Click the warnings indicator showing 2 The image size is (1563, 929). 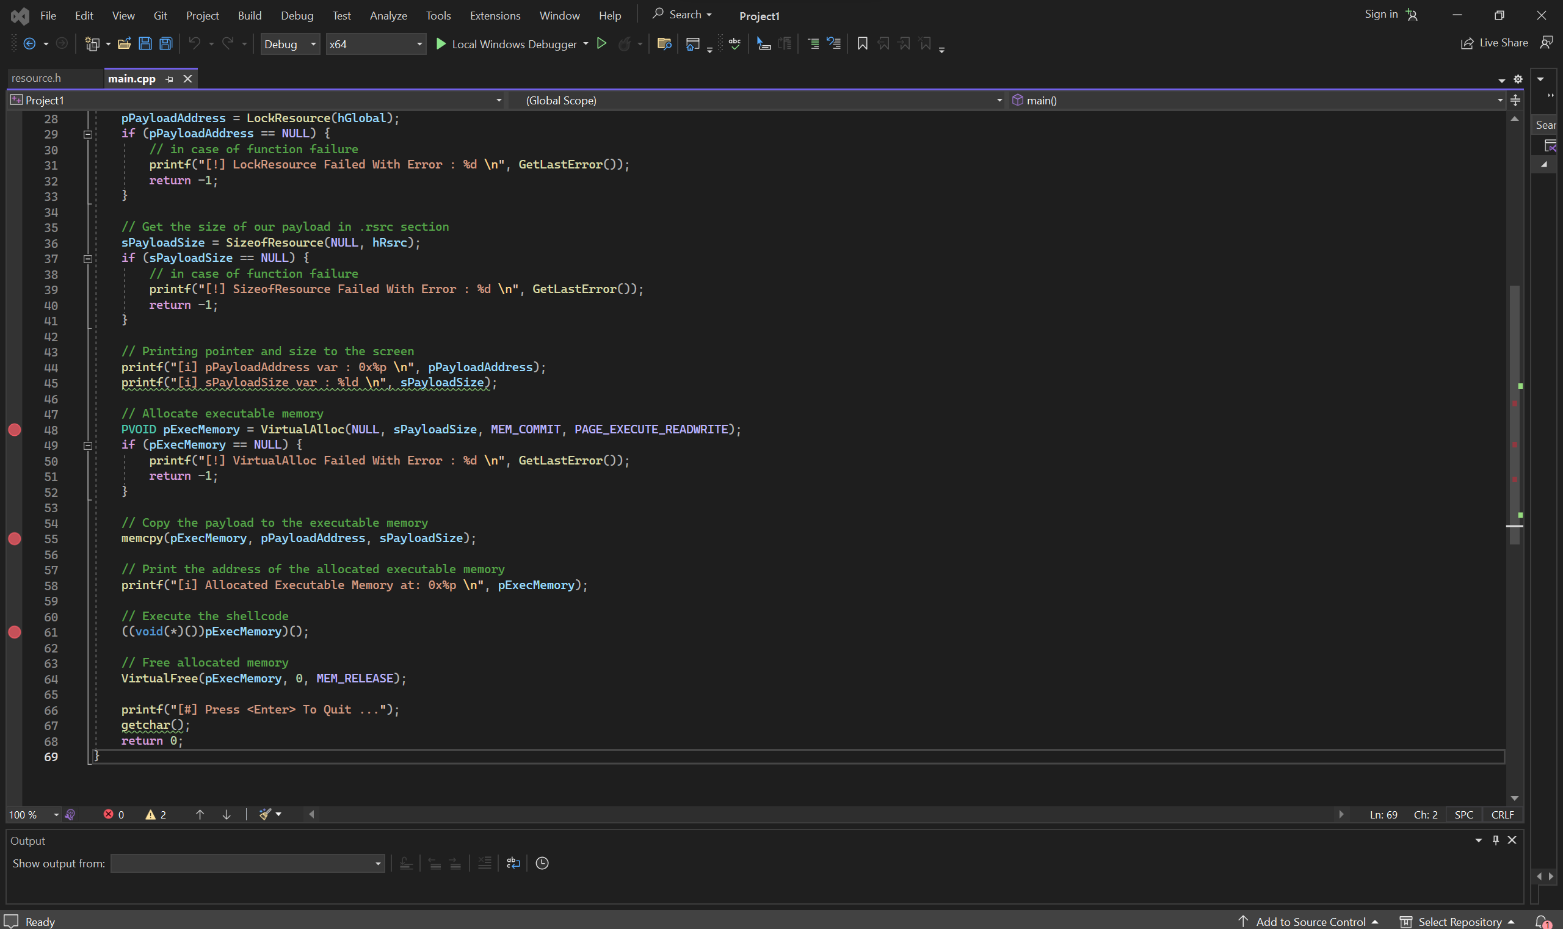[x=156, y=814]
